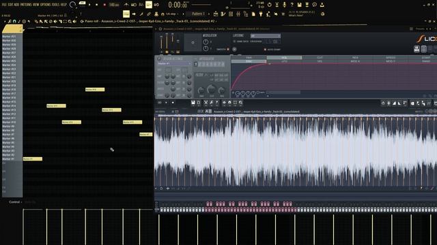Screen dimensions: 437x245
Task: Open the Marker #1 region dropdown in Slicex
Action: click(x=174, y=63)
